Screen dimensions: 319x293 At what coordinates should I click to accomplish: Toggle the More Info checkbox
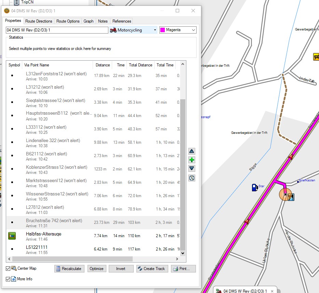point(8,279)
